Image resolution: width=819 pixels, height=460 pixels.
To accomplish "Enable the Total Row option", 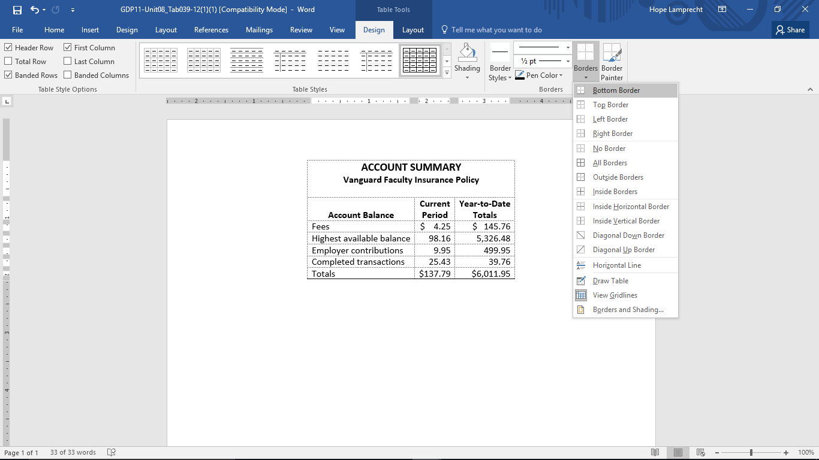I will pos(8,60).
